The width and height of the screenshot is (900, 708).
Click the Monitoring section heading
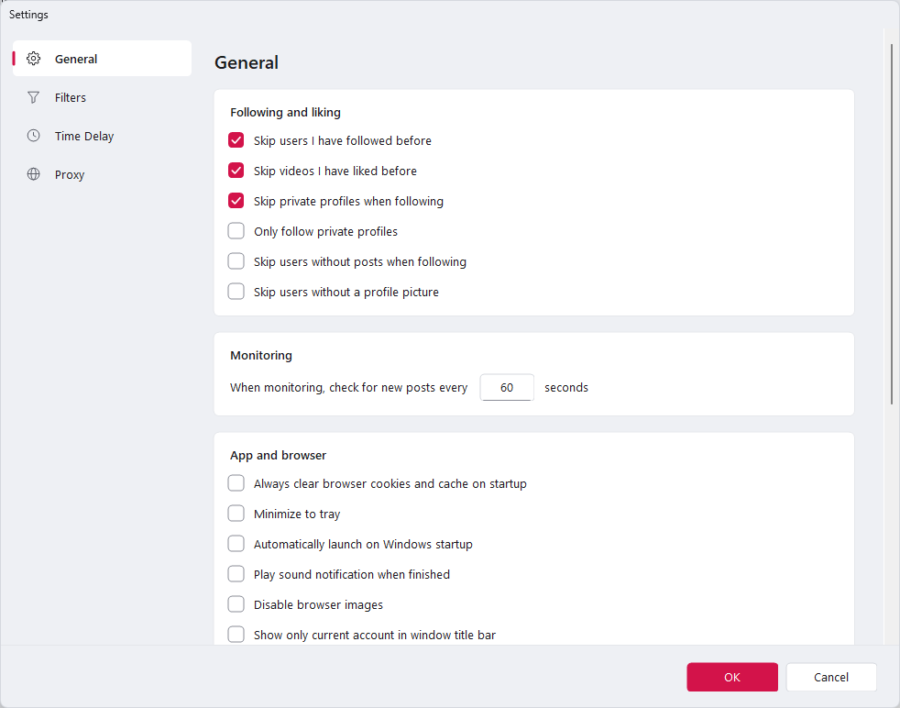[x=261, y=355]
